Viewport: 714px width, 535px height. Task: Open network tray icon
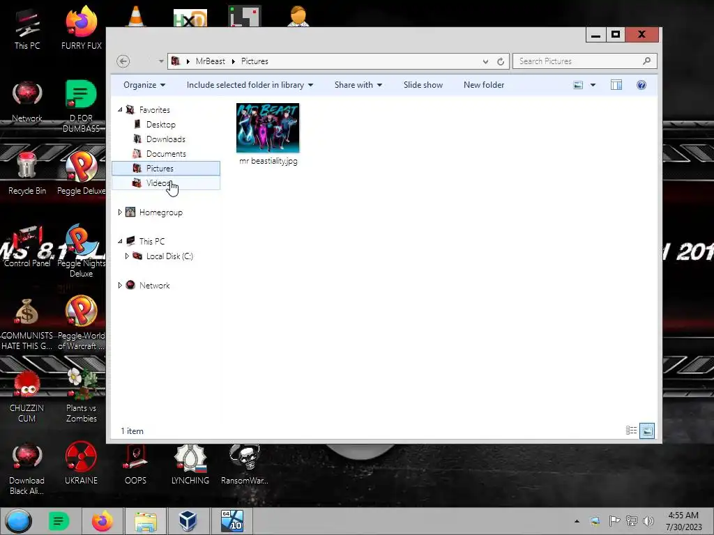[x=632, y=521]
